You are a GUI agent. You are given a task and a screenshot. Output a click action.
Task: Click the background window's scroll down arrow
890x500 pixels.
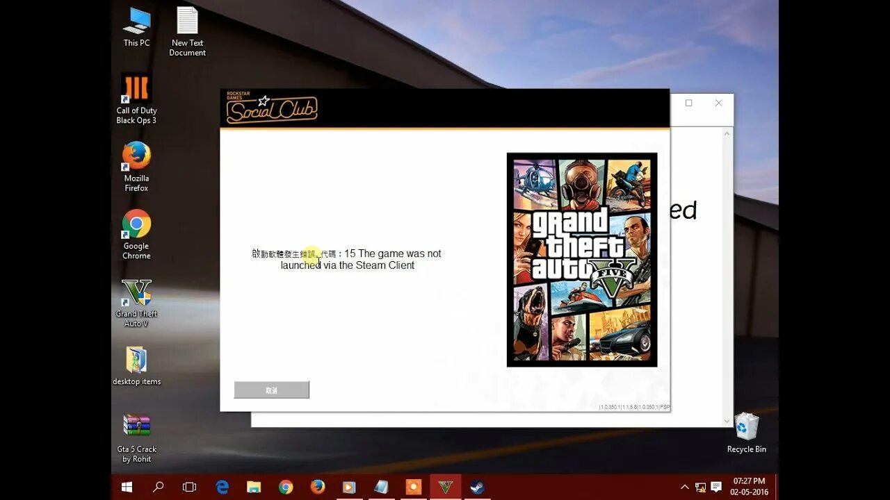(727, 421)
